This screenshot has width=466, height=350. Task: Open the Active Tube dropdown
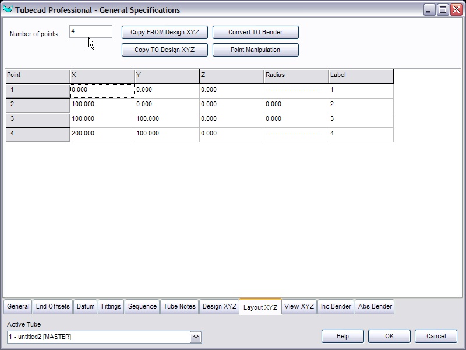(x=196, y=337)
